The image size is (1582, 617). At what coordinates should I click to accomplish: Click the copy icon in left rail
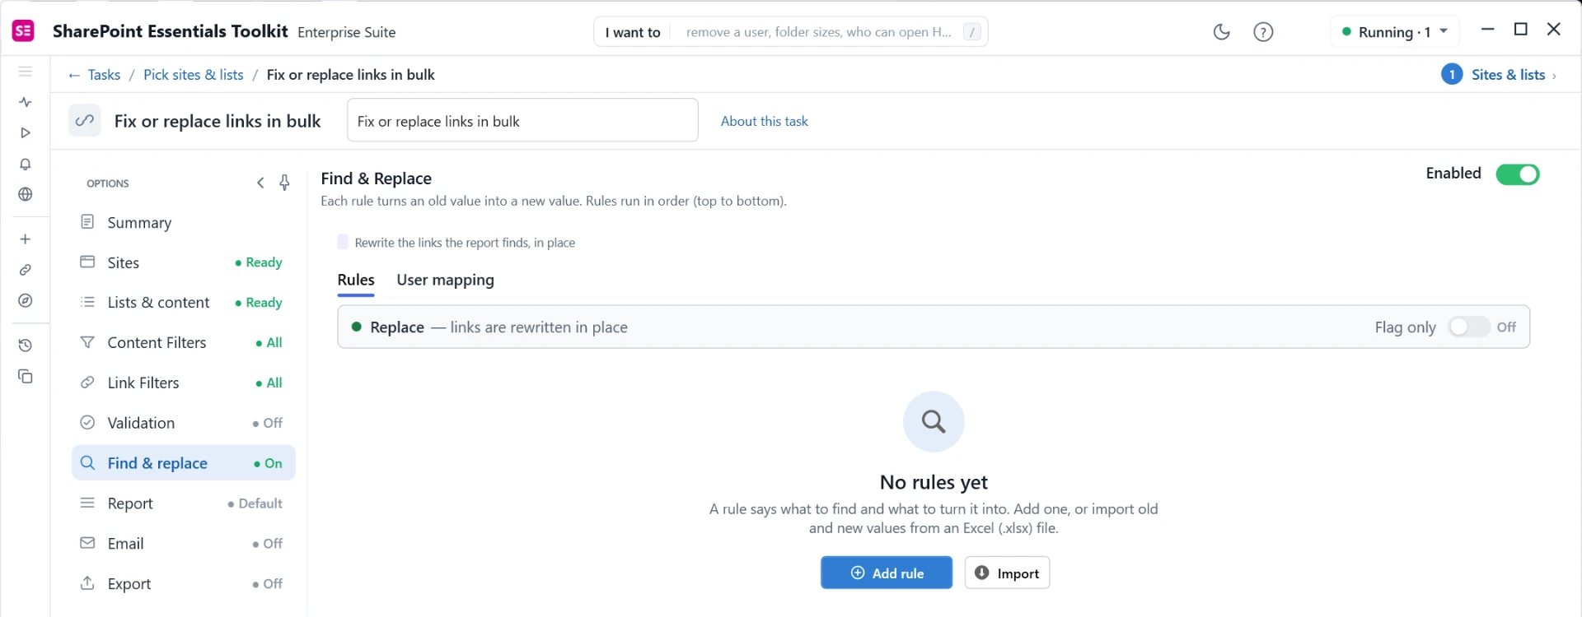(x=26, y=377)
